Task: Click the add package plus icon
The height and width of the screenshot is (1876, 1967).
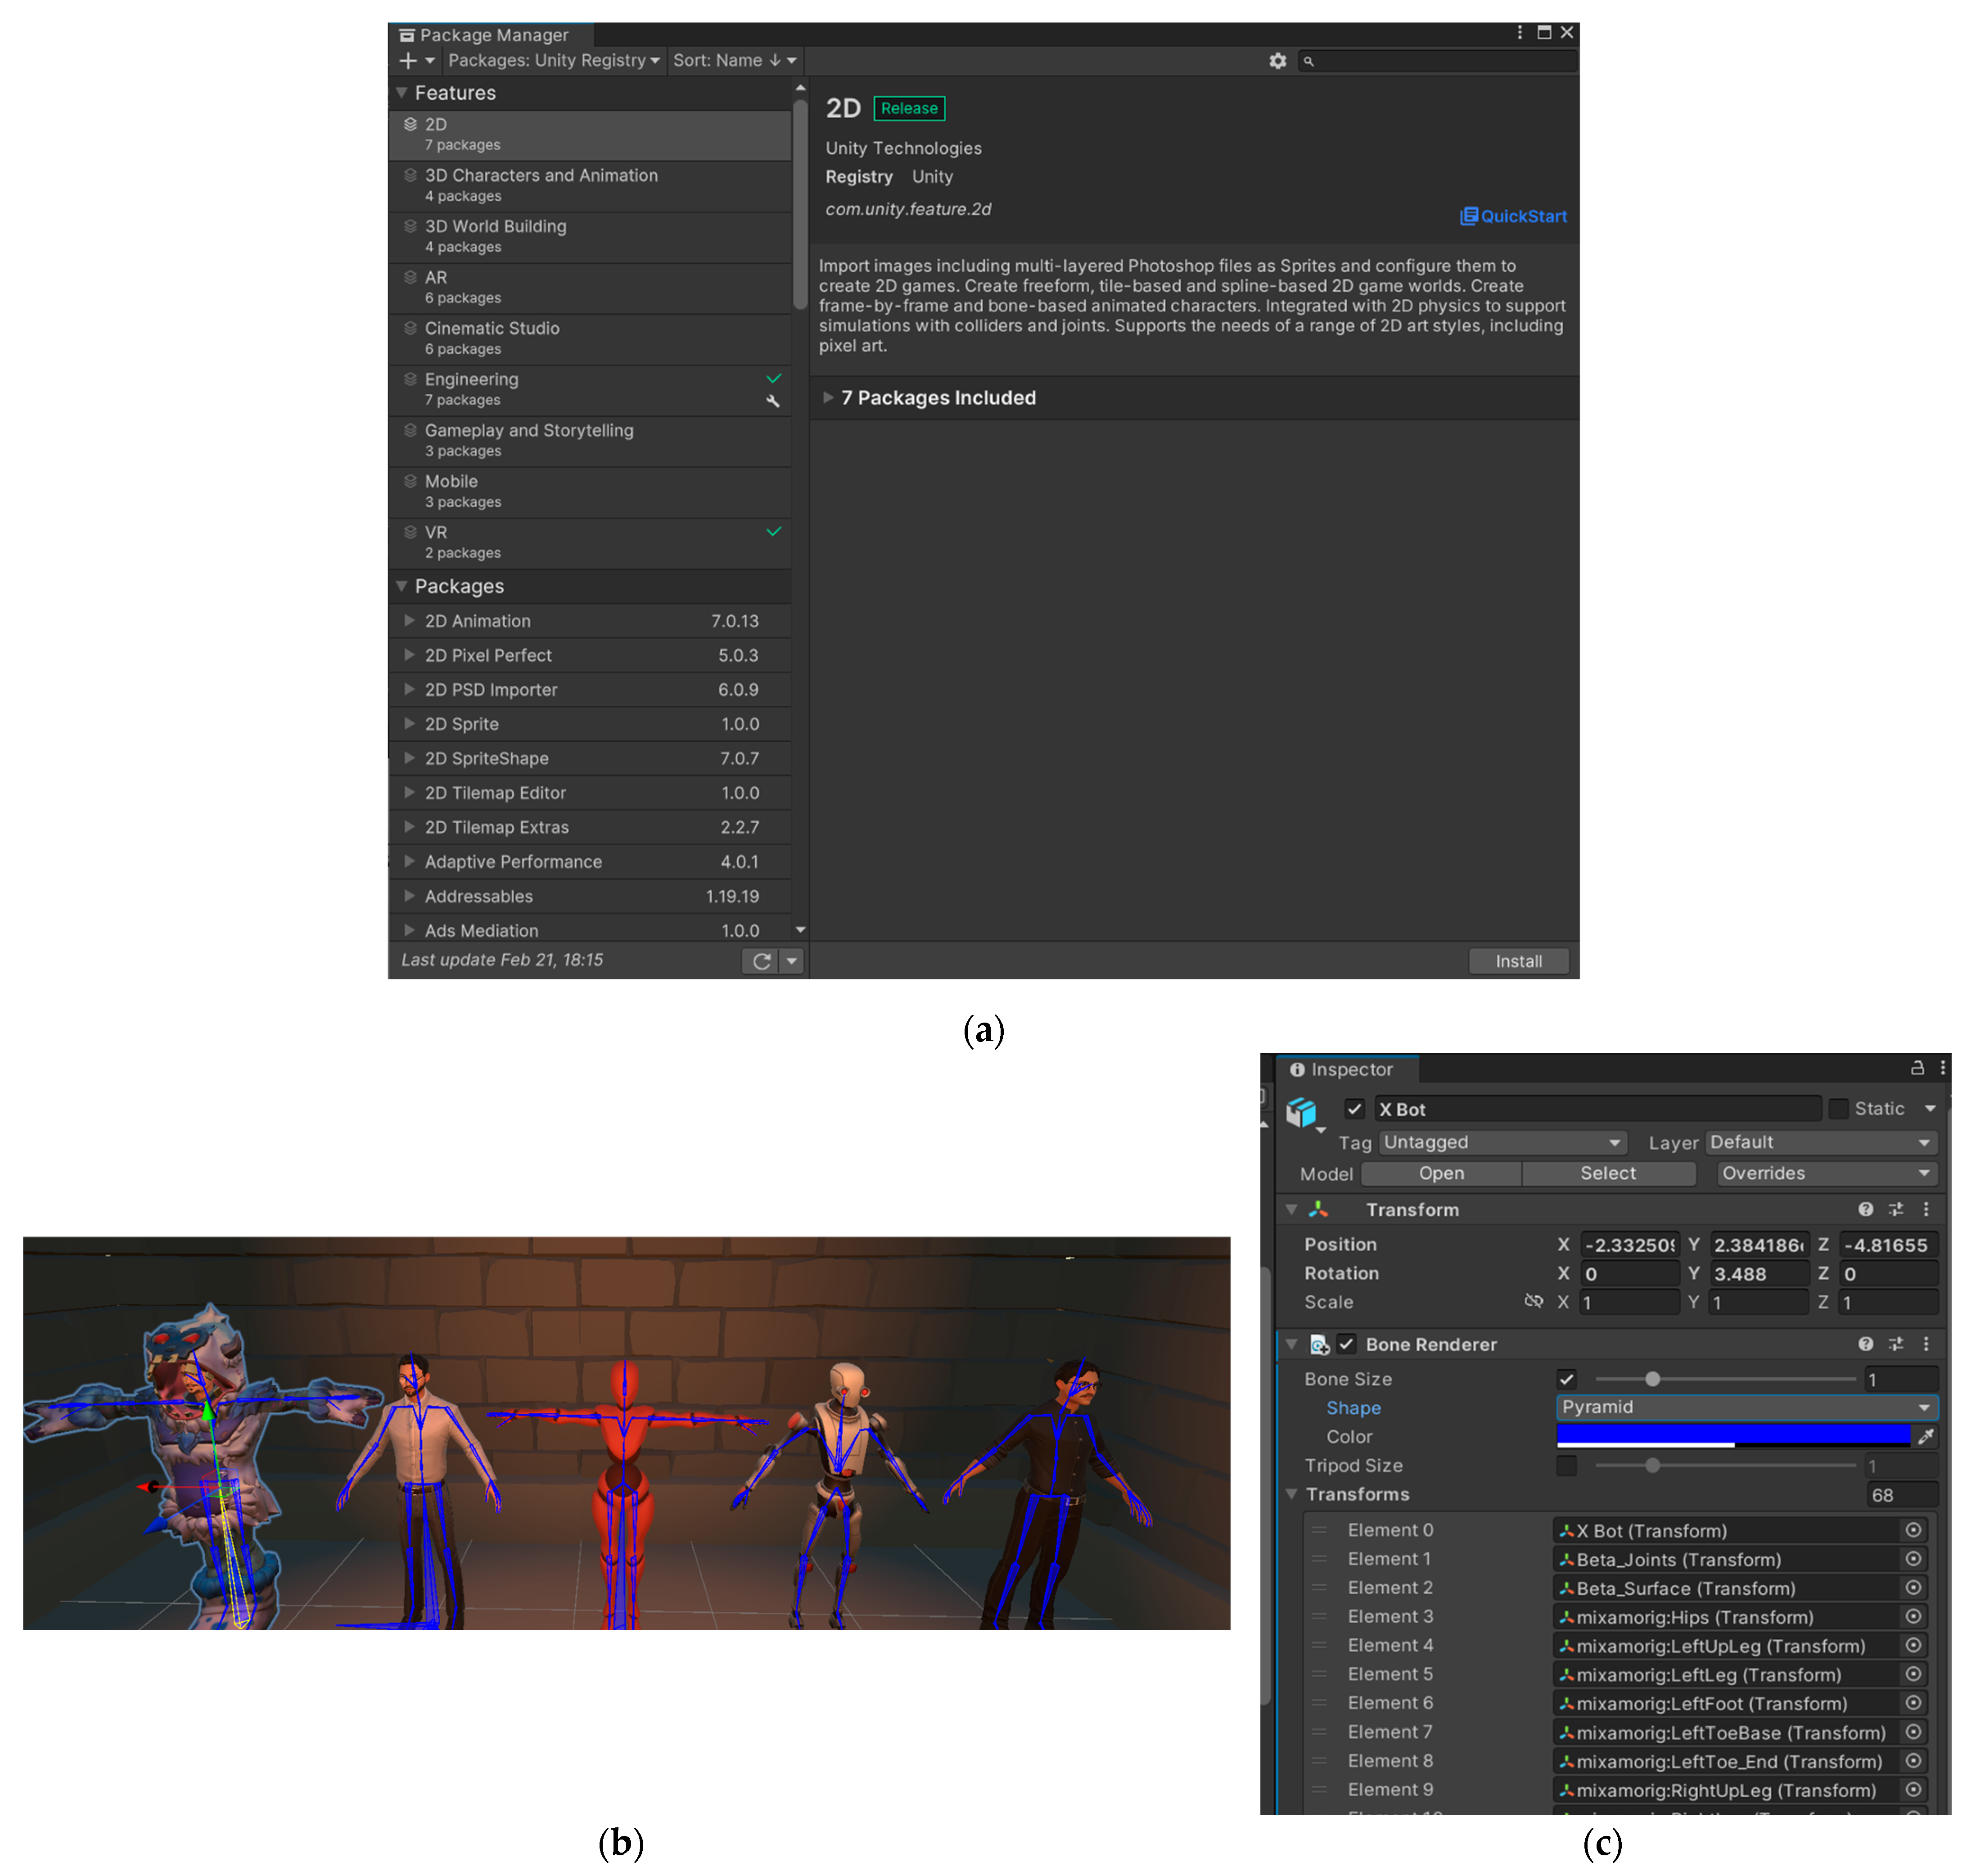Action: coord(408,61)
